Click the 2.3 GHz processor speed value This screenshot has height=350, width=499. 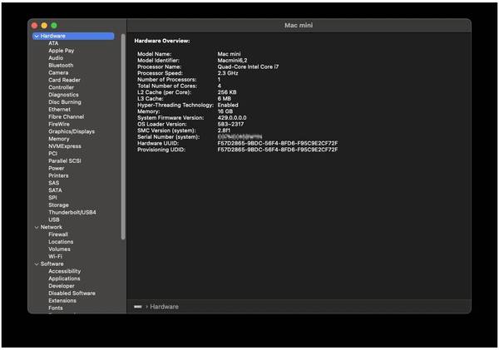[228, 73]
